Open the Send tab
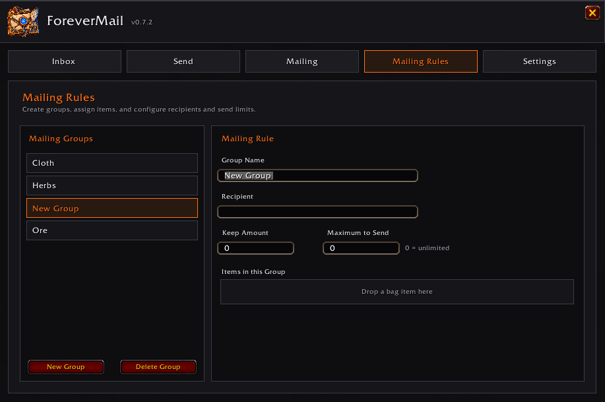Image resolution: width=605 pixels, height=402 pixels. (x=183, y=61)
